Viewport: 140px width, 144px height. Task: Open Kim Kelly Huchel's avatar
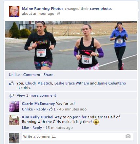pos(14,120)
